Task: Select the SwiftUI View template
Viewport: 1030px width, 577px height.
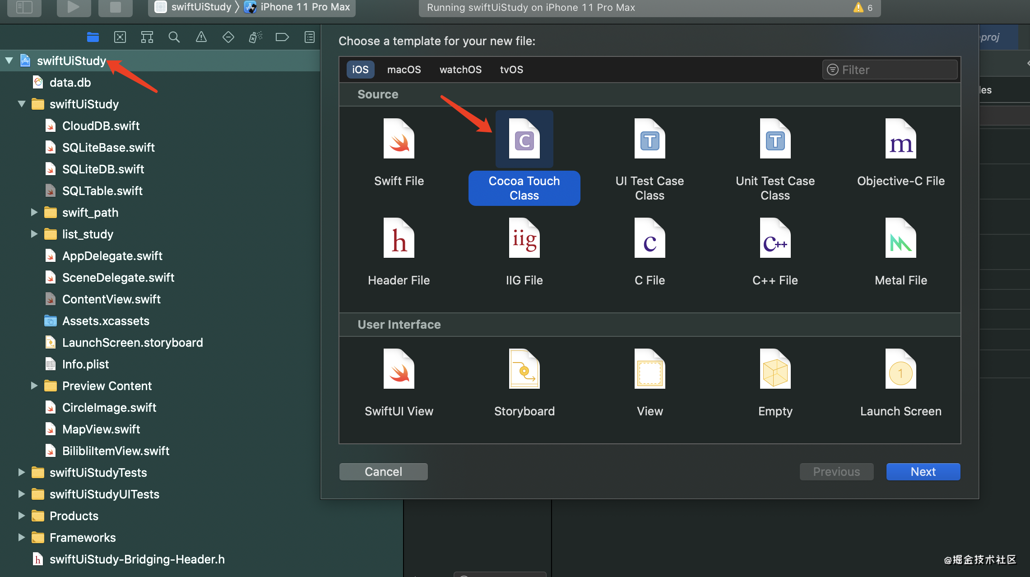Action: click(399, 384)
